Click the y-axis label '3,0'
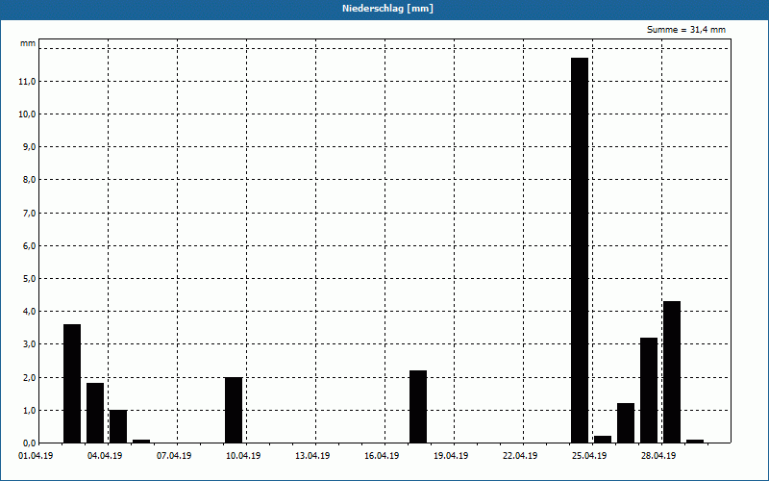The width and height of the screenshot is (769, 481). (x=29, y=344)
